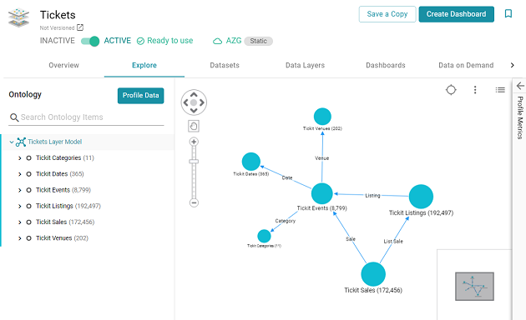The image size is (526, 320).
Task: Collapse the Tickets Layer Model node
Action: click(12, 142)
